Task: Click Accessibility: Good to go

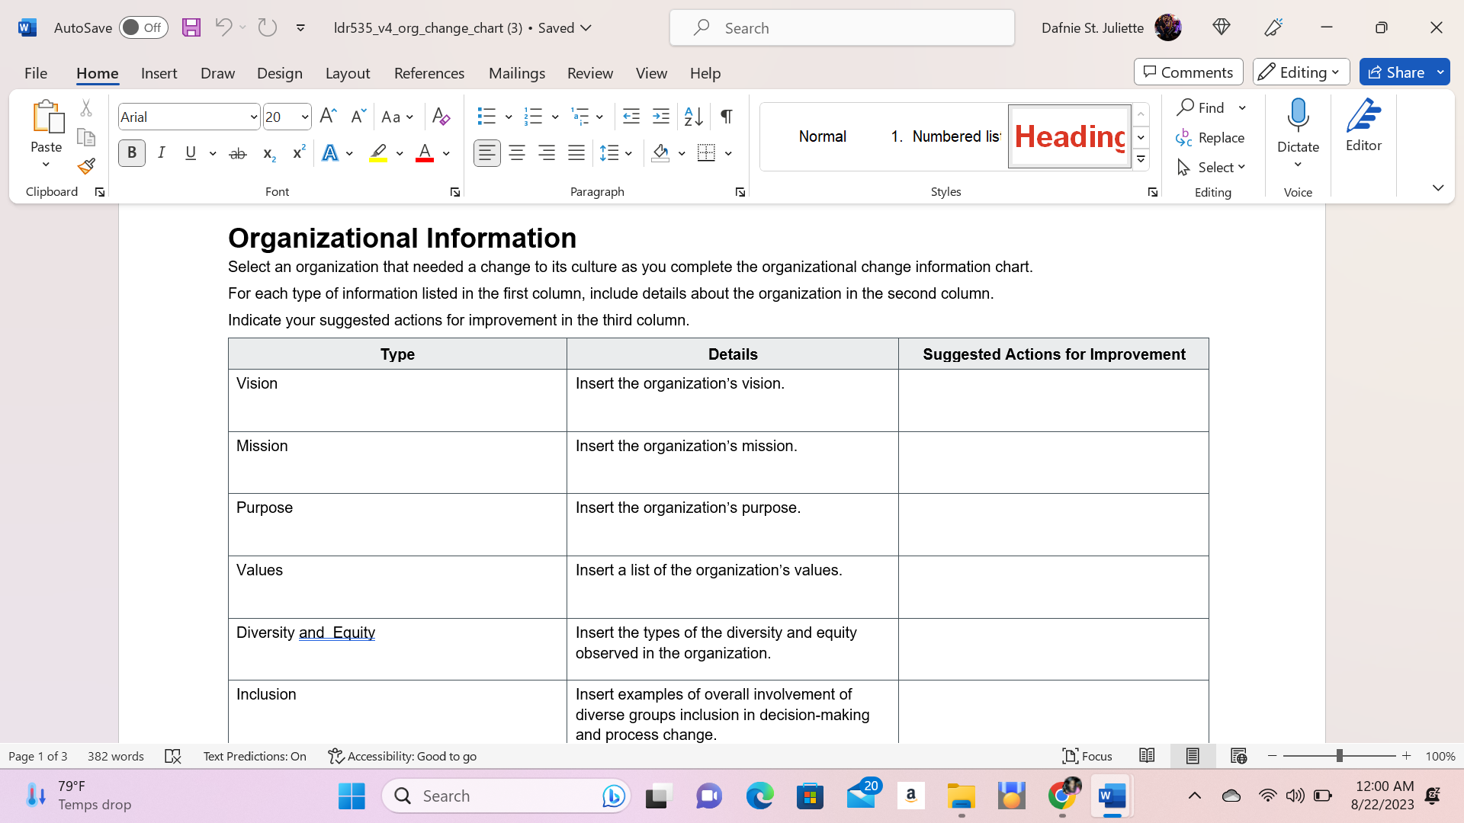Action: click(x=402, y=756)
